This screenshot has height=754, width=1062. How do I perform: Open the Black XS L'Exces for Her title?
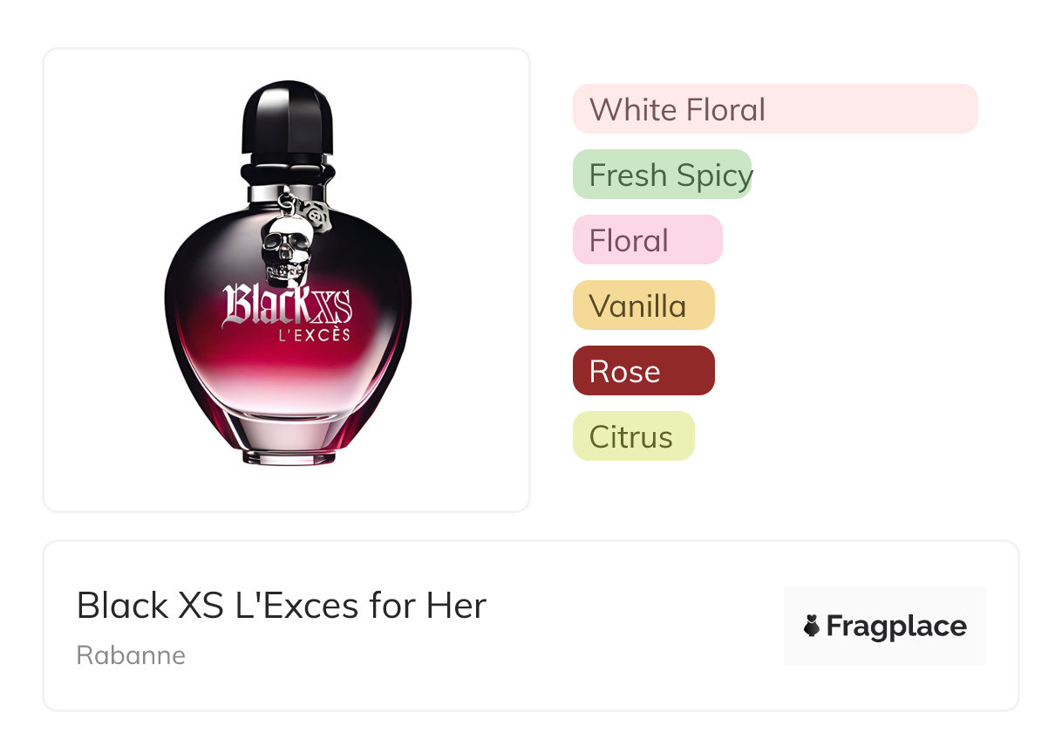pyautogui.click(x=281, y=605)
